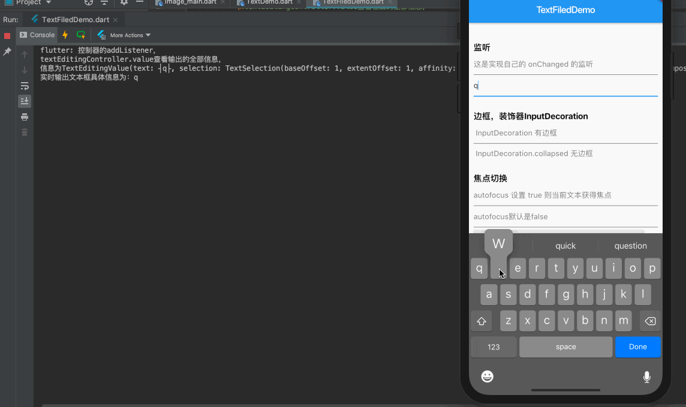Image resolution: width=686 pixels, height=407 pixels.
Task: Stop the running app with red square
Action: pos(7,35)
